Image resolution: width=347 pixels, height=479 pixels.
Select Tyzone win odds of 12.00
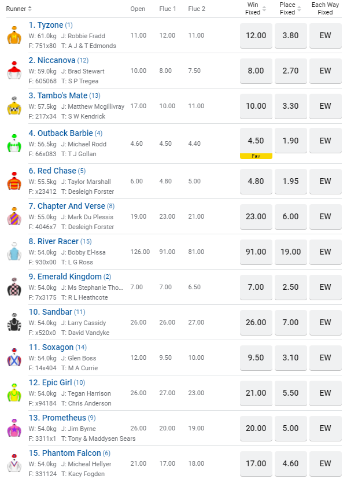pyautogui.click(x=256, y=35)
